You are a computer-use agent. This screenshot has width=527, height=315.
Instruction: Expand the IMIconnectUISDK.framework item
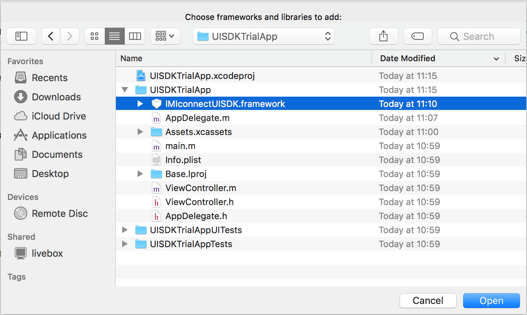click(x=140, y=104)
